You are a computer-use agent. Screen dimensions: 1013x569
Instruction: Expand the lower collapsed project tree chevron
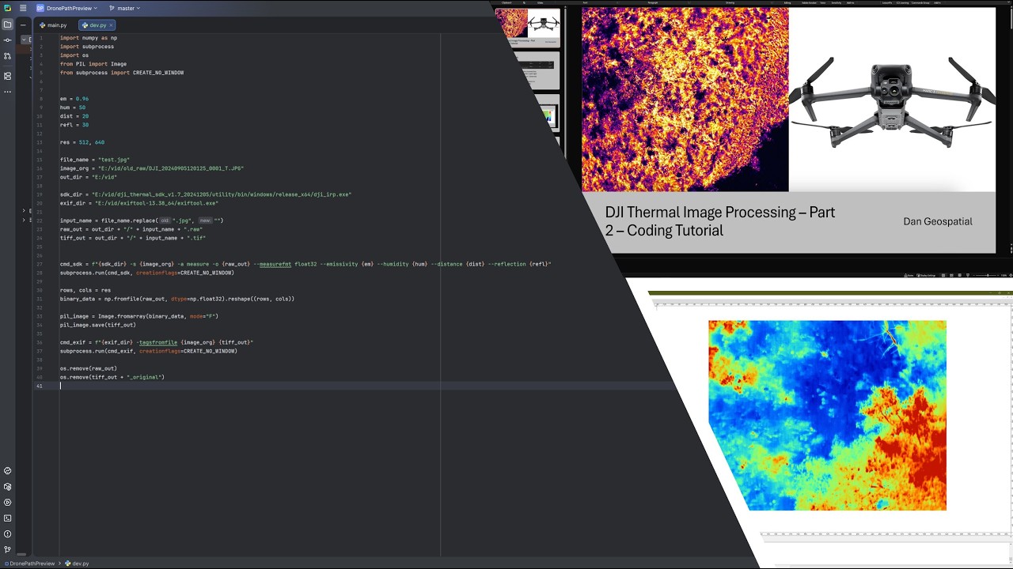click(23, 220)
